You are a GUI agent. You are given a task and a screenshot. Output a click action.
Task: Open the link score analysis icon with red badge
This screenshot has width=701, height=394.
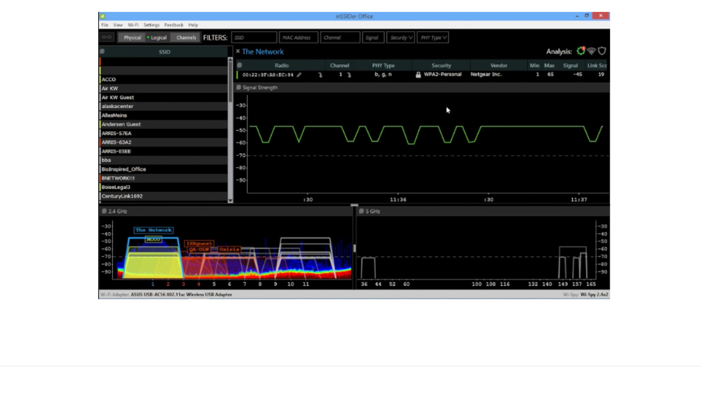click(581, 51)
